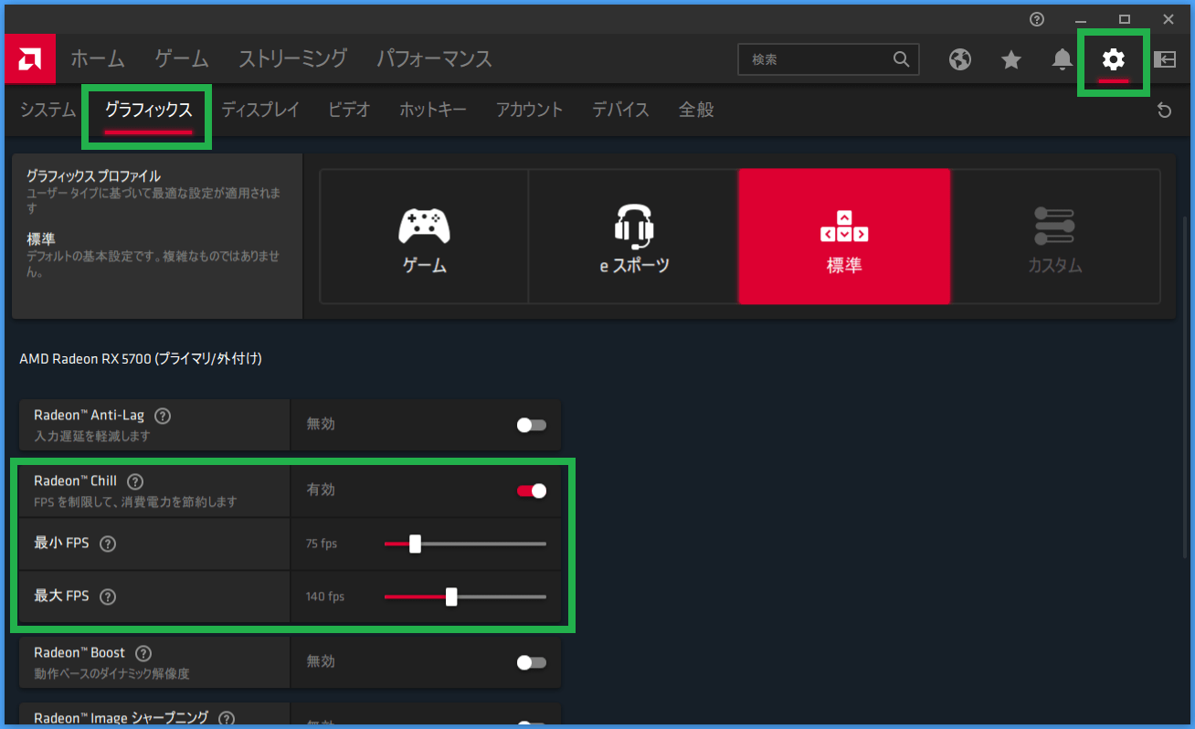Click the 最大 FPS slider handle
The width and height of the screenshot is (1195, 729).
click(x=451, y=597)
